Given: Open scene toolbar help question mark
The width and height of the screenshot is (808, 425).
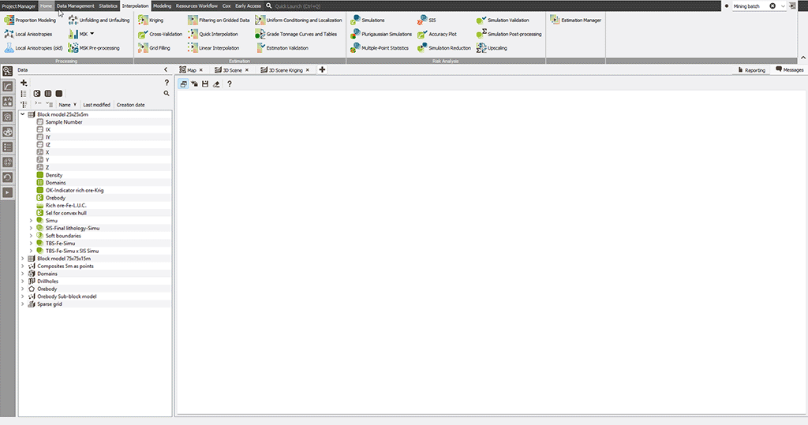Looking at the screenshot, I should (230, 84).
